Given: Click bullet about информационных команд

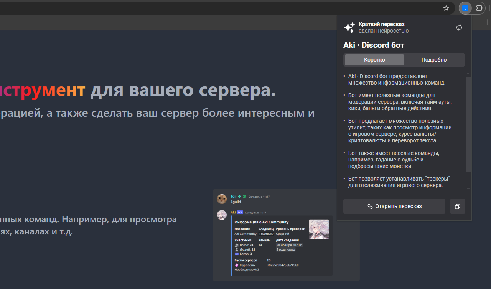Looking at the screenshot, I should point(397,79).
